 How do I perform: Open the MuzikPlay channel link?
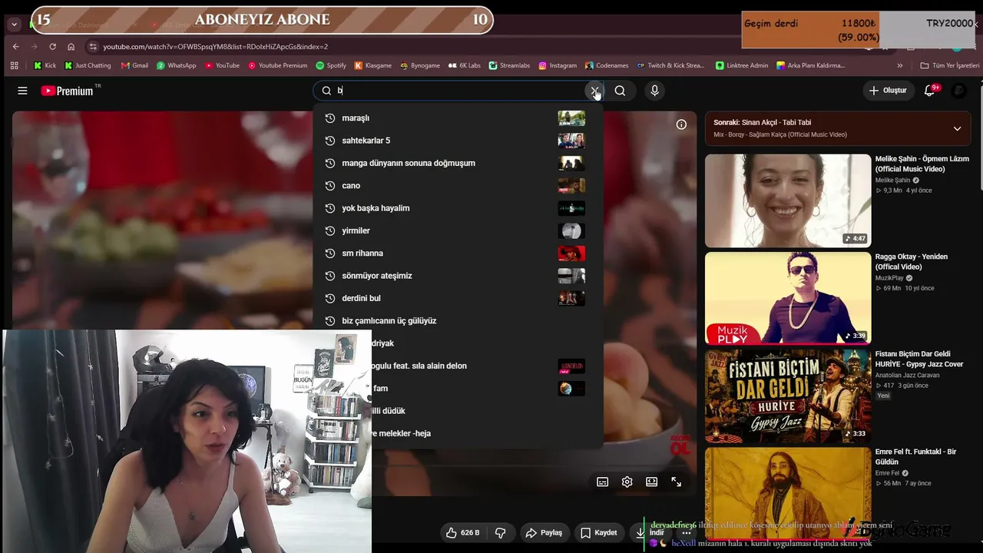(889, 278)
